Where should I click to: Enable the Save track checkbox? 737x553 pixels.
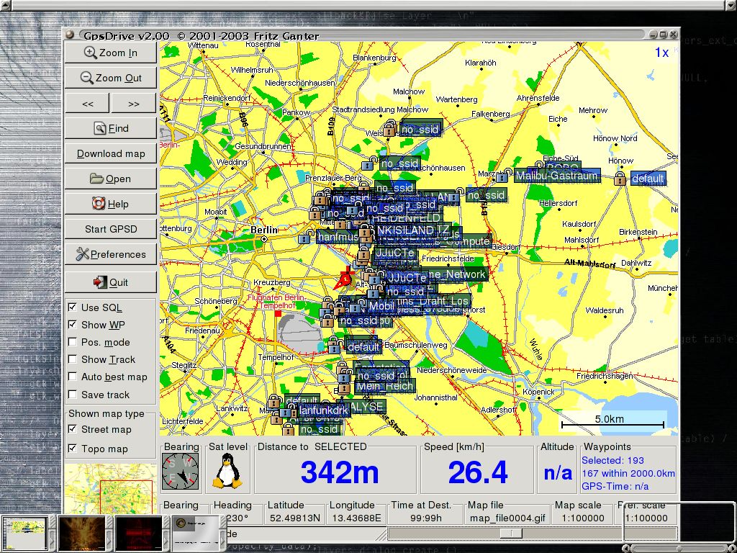pos(73,395)
